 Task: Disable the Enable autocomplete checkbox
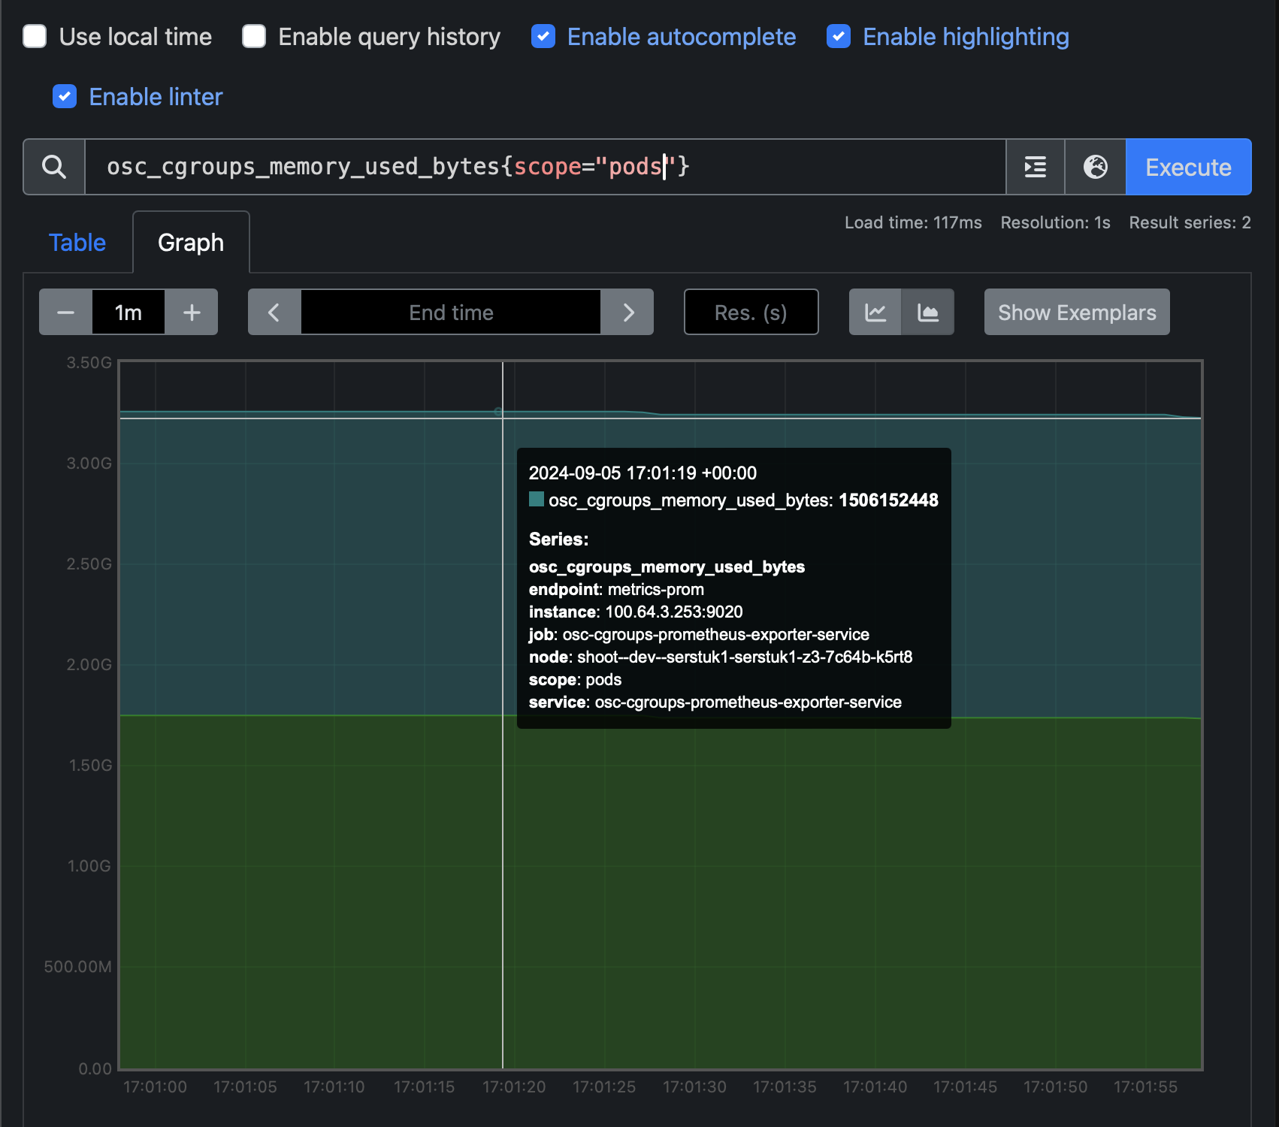pos(543,36)
